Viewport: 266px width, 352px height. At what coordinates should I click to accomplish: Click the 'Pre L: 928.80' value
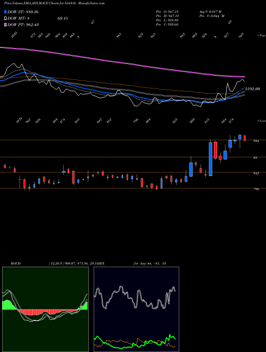click(167, 20)
